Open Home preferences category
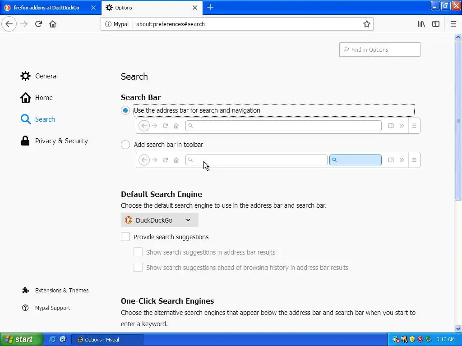 point(37,98)
